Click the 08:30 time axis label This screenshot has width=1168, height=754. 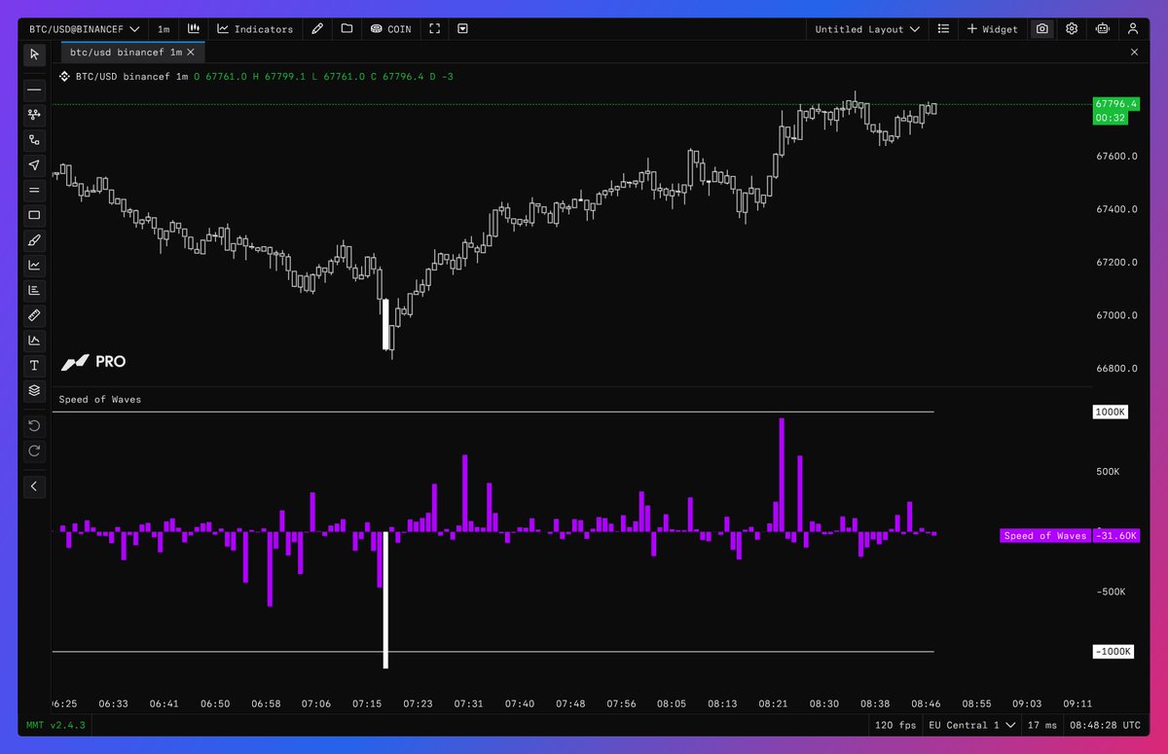pyautogui.click(x=823, y=703)
